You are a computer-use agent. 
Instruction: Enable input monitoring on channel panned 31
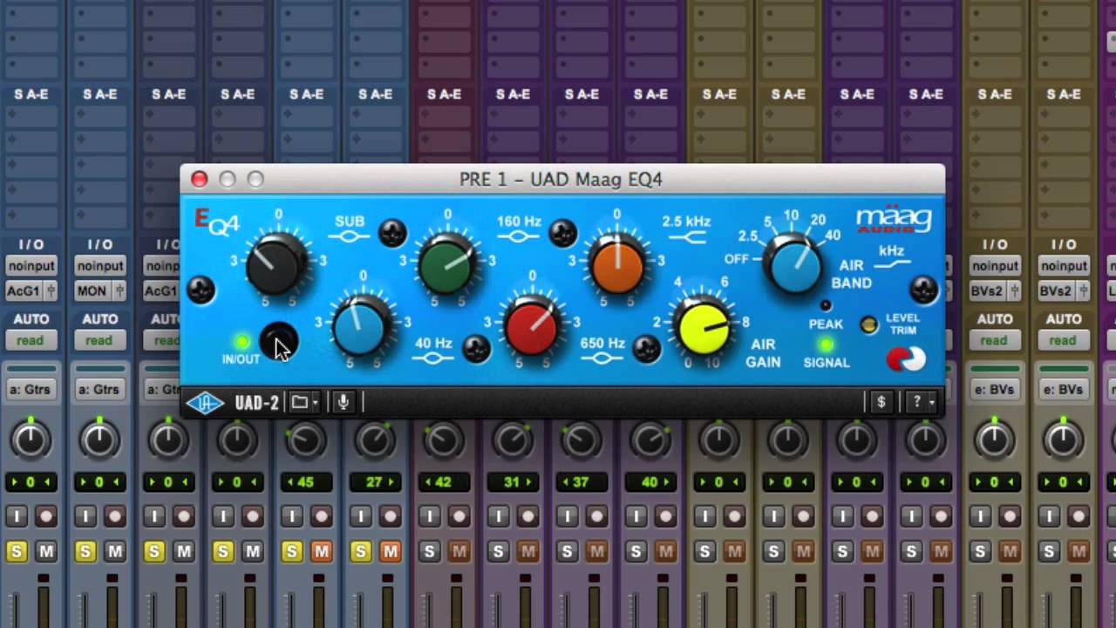click(499, 516)
